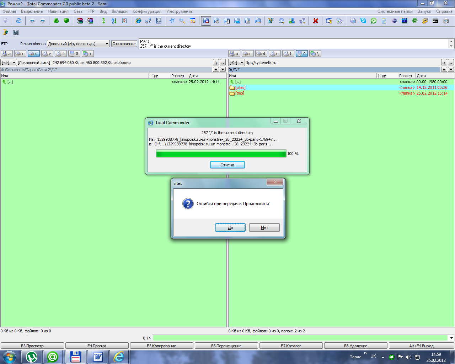Click the 7-Zip icon in second toolbar row
Image resolution: width=455 pixels, height=364 pixels.
pyautogui.click(x=5, y=32)
